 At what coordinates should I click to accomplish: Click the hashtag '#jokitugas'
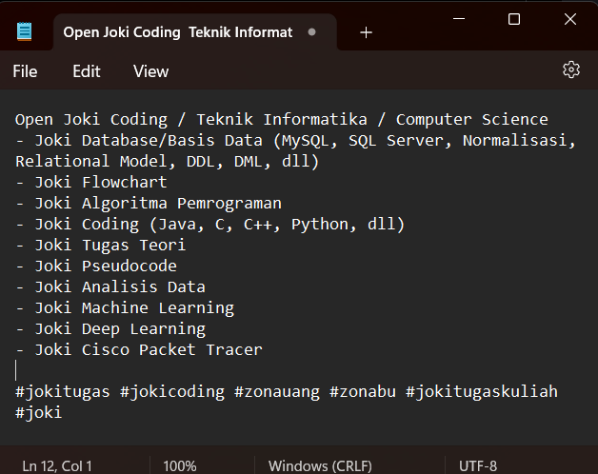(63, 392)
